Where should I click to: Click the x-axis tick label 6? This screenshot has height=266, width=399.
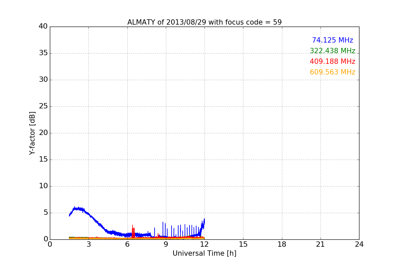(x=127, y=244)
